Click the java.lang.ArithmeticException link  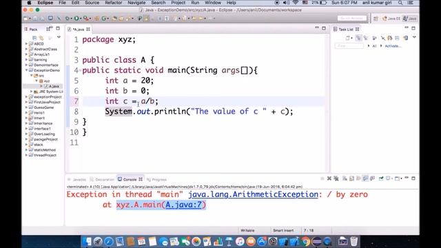(253, 194)
